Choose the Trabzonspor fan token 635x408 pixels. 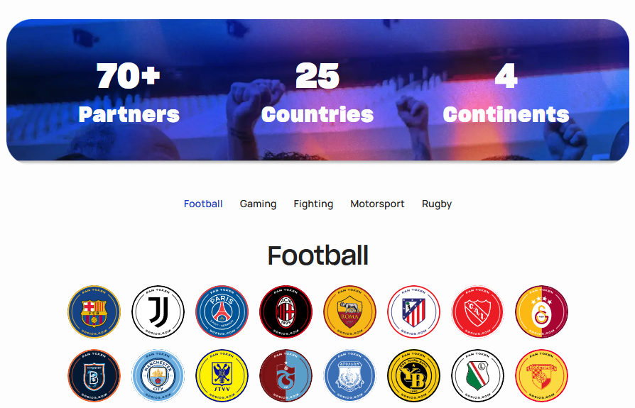[x=286, y=375]
